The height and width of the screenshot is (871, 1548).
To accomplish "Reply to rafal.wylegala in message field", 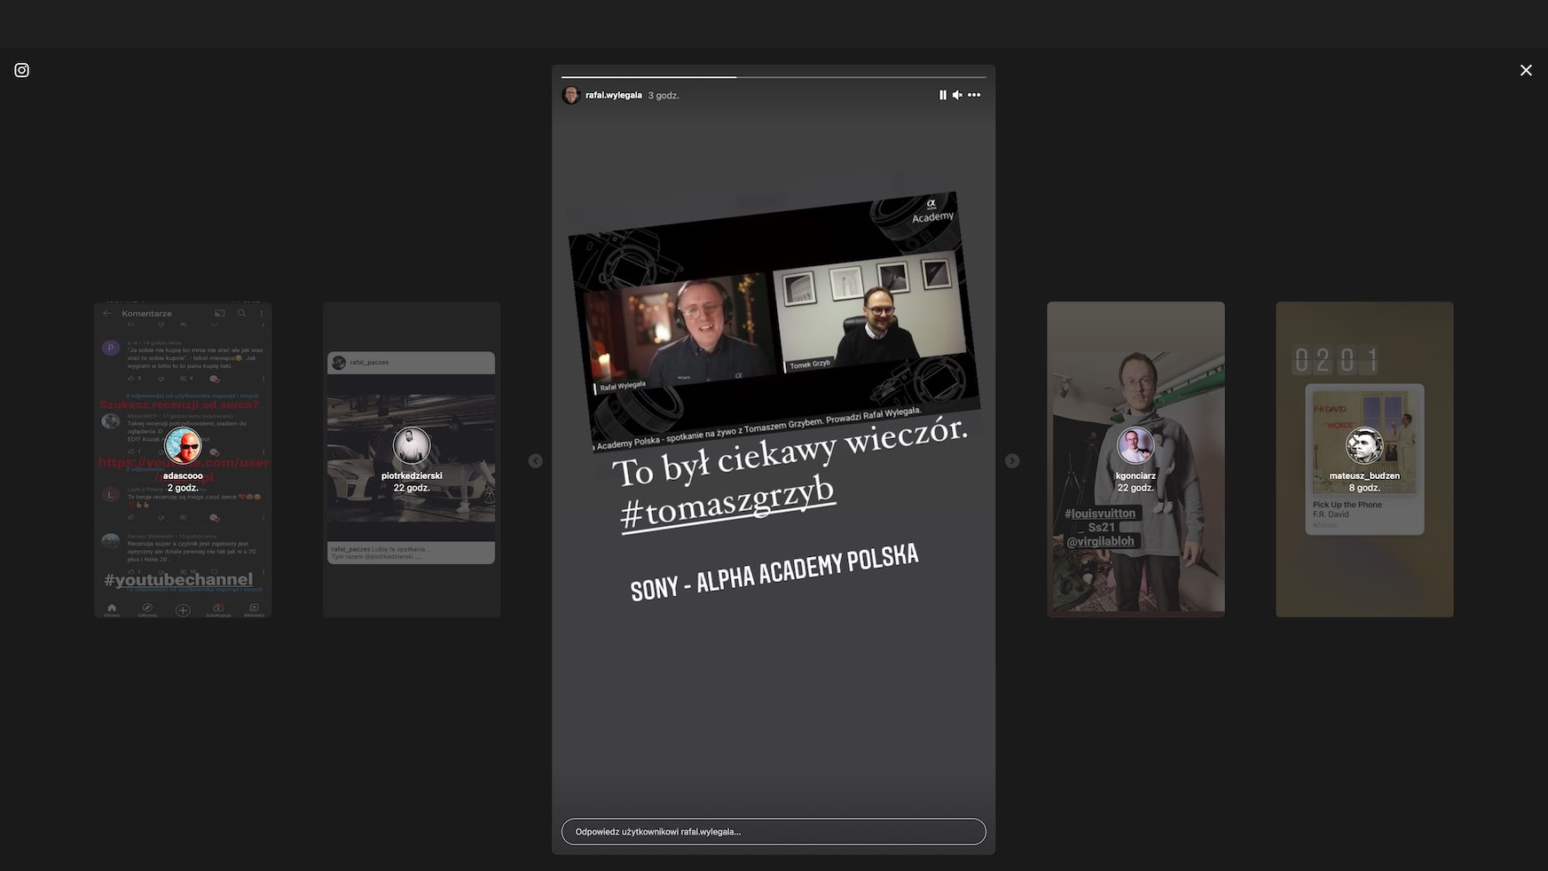I will pyautogui.click(x=774, y=832).
